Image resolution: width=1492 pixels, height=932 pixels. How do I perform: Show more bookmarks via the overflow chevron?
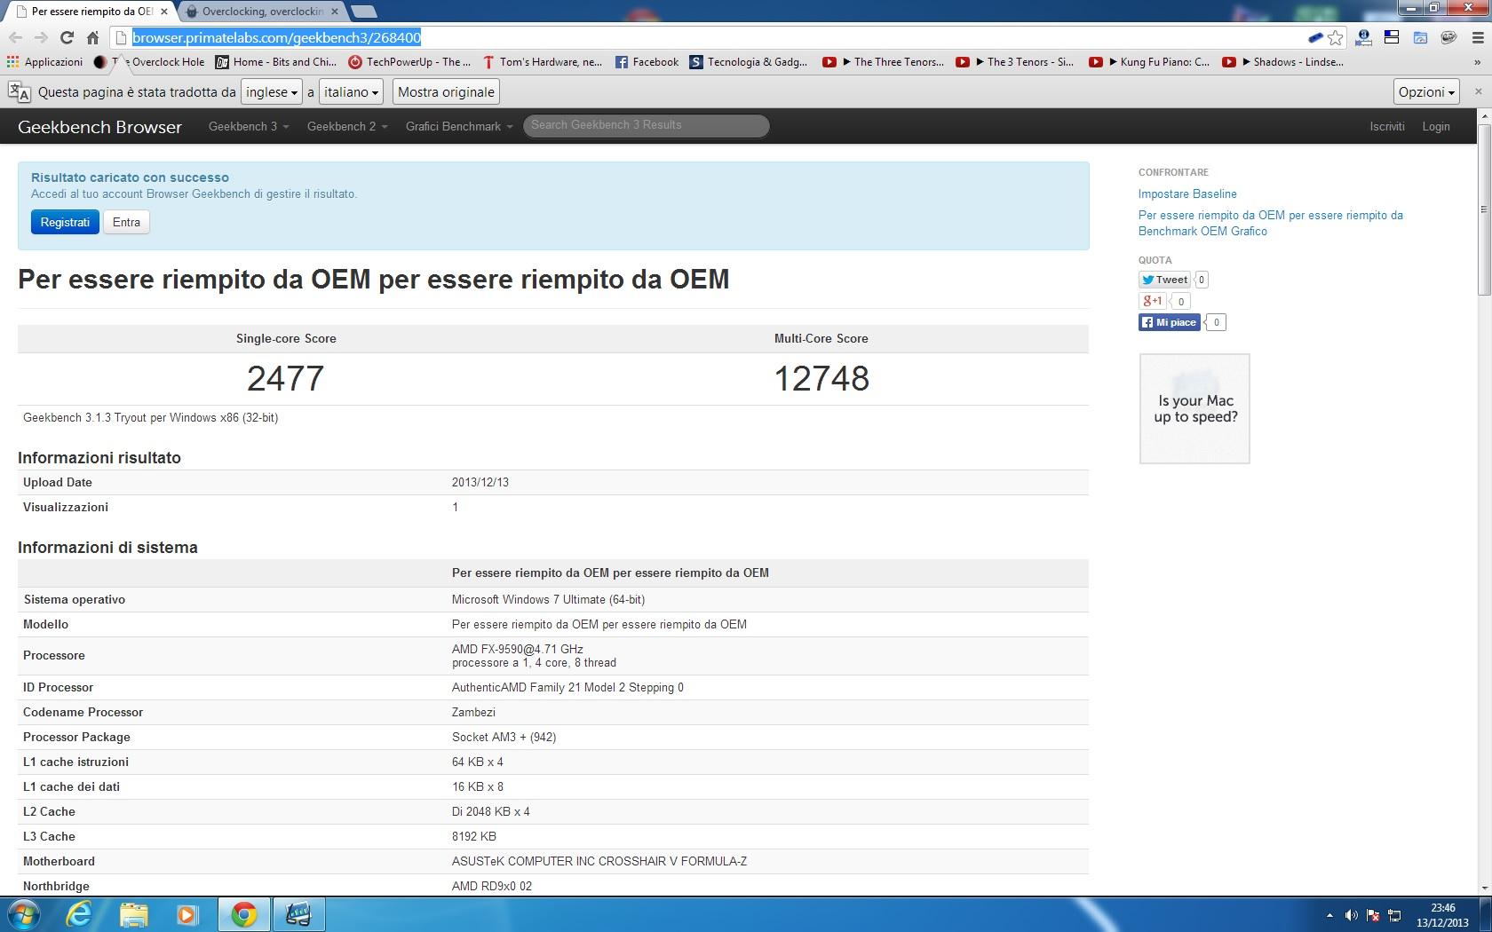point(1478,62)
